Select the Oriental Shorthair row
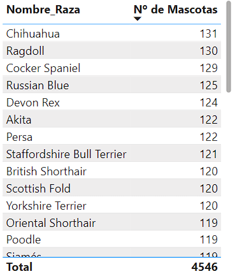The image size is (235, 276). pyautogui.click(x=111, y=223)
